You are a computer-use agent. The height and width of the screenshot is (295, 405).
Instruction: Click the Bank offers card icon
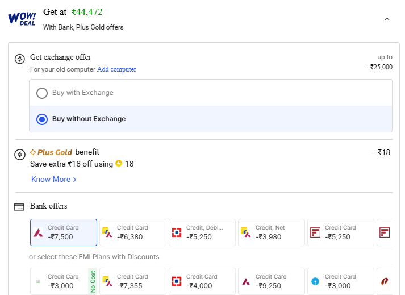[x=19, y=207]
